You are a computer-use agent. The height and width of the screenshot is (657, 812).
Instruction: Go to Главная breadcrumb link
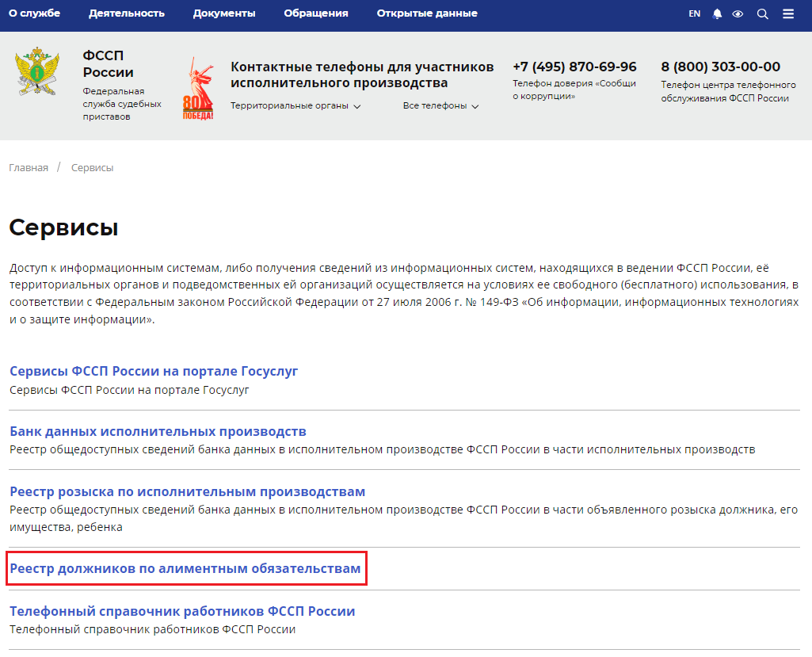(29, 168)
